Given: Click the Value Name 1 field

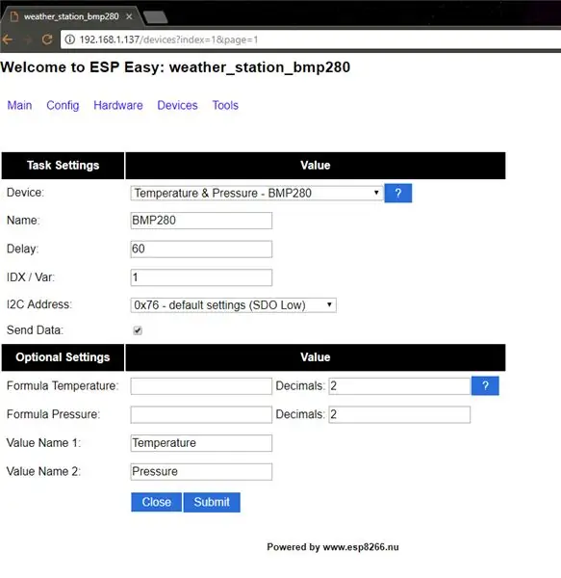Looking at the screenshot, I should coord(201,443).
